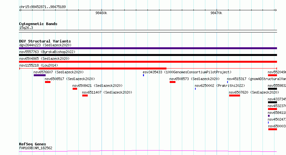Click the black bar under the nsv4337345 label

click(x=273, y=102)
